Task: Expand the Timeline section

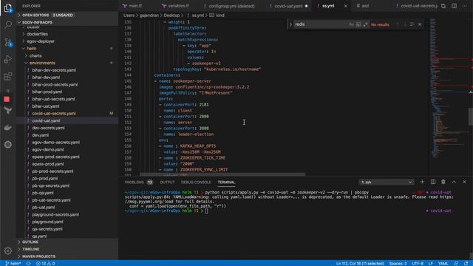Action: point(67,249)
